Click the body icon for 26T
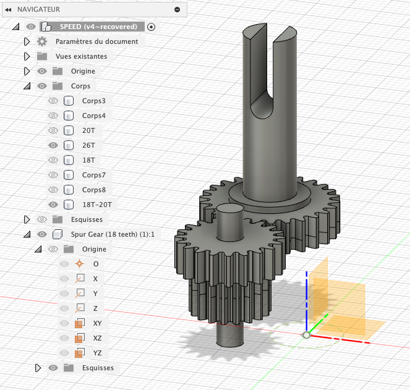410x390 pixels. pyautogui.click(x=69, y=145)
